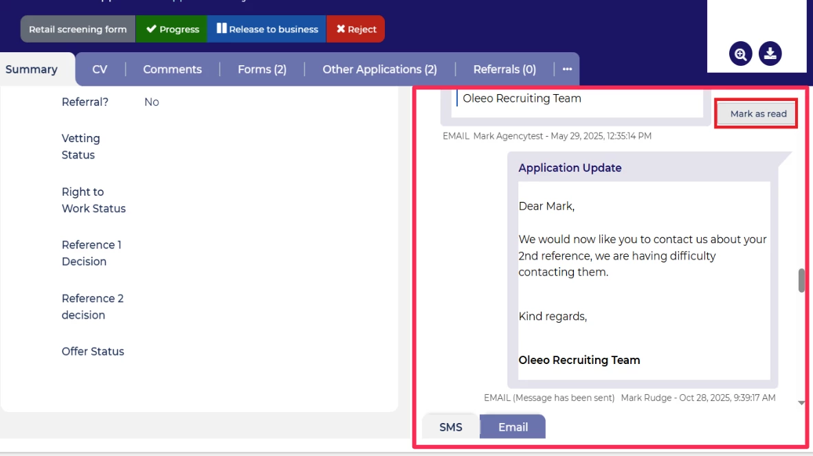Select the SMS message tab
This screenshot has width=813, height=456.
(451, 427)
